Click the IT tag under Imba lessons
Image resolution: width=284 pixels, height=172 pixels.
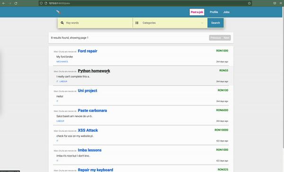tap(57, 161)
